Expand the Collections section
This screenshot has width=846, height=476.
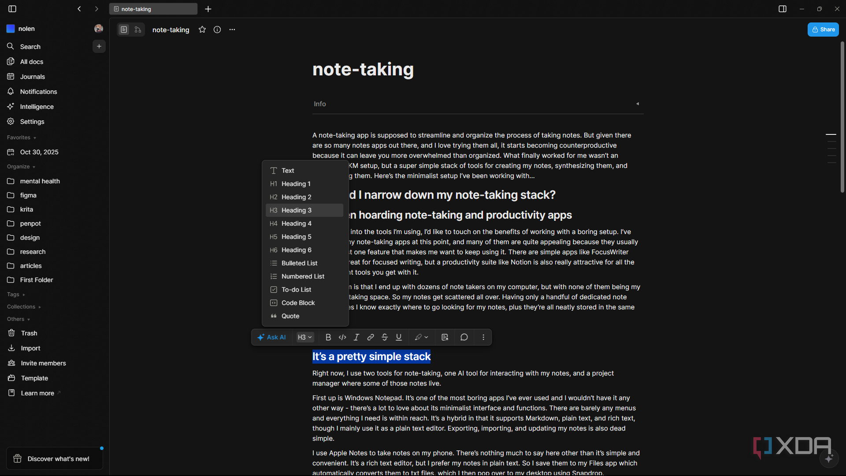click(24, 307)
